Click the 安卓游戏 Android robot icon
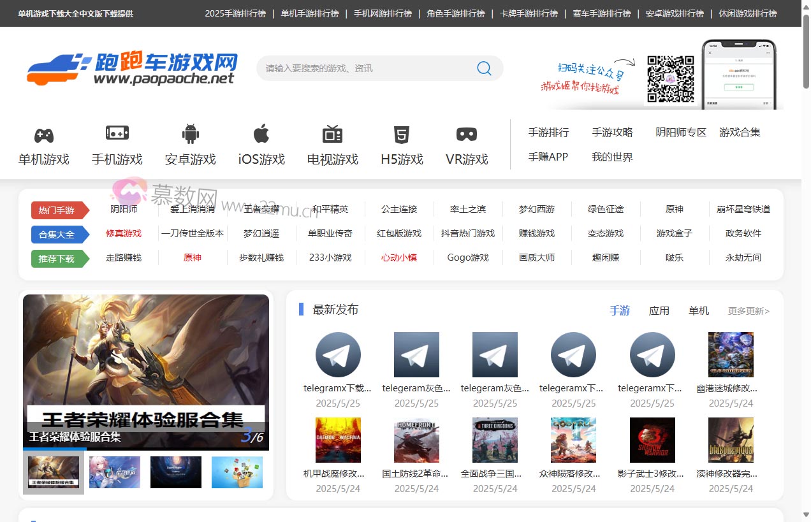Screen dimensions: 811x522 189,134
